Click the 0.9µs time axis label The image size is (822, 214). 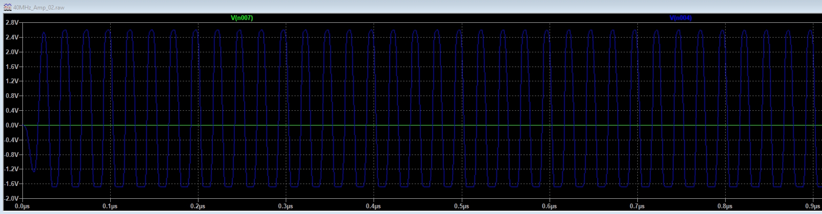coord(812,206)
